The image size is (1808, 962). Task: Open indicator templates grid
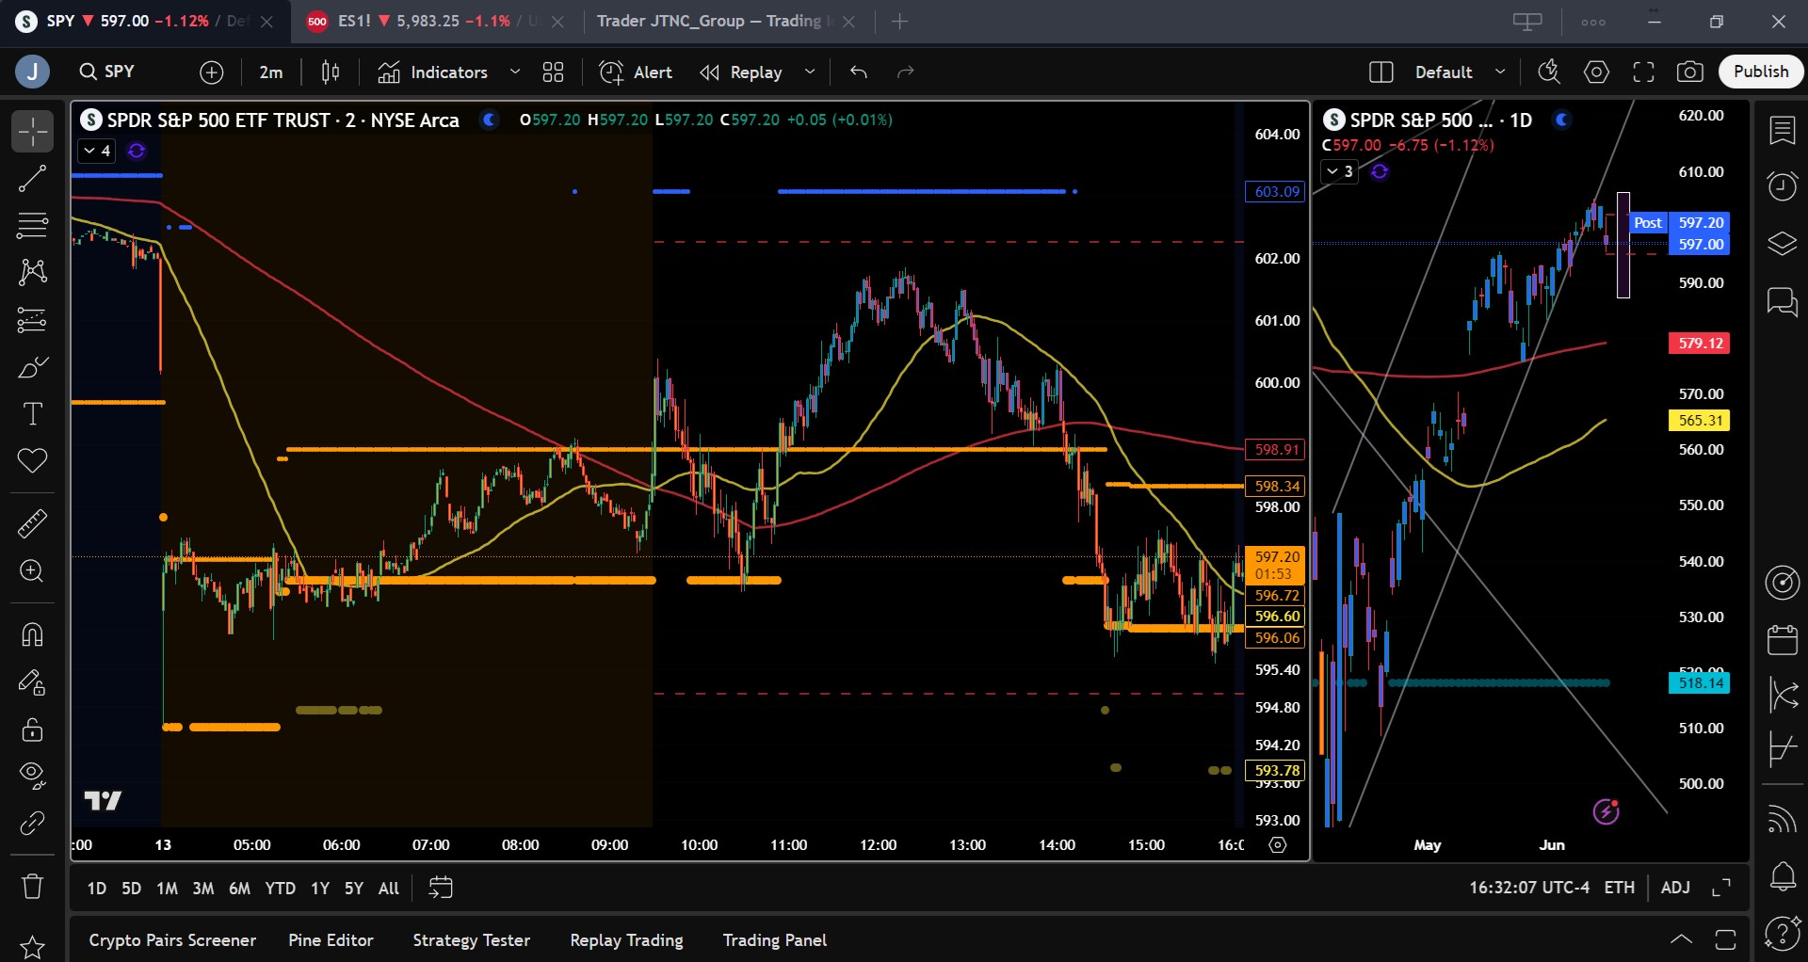pos(553,72)
